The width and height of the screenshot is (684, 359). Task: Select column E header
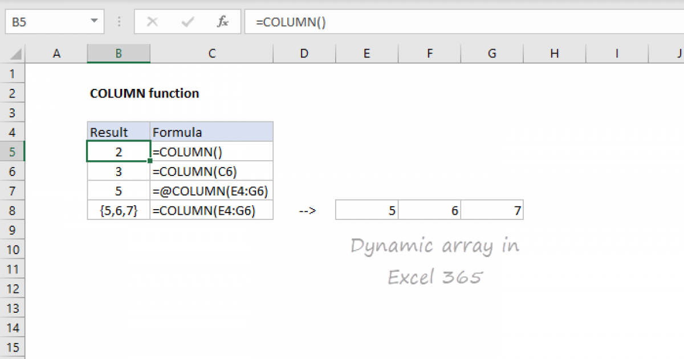[x=367, y=54]
